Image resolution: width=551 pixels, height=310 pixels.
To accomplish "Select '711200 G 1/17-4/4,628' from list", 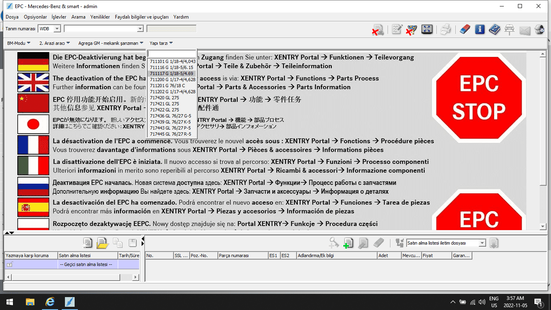I will [x=172, y=80].
